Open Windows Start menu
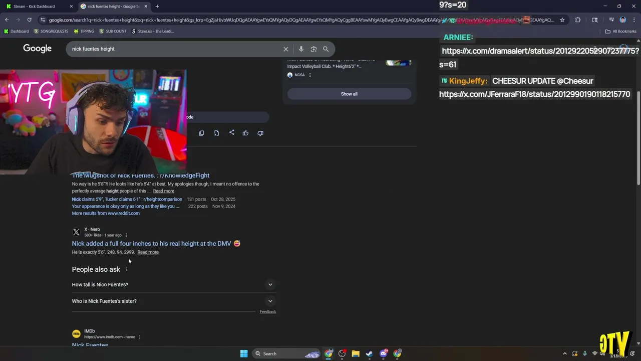641x361 pixels. [x=244, y=353]
